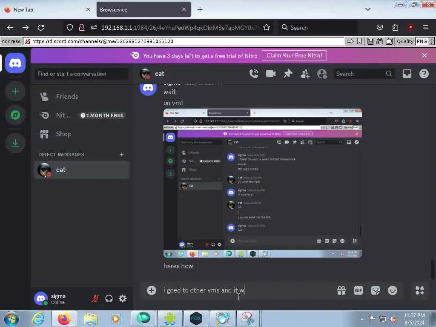Screen dimensions: 436x327
Task: Explore discoverable servers
Action: (x=15, y=115)
